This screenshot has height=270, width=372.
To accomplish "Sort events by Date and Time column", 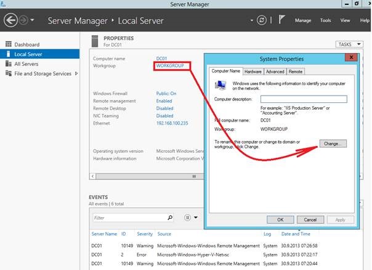I will tap(296, 234).
